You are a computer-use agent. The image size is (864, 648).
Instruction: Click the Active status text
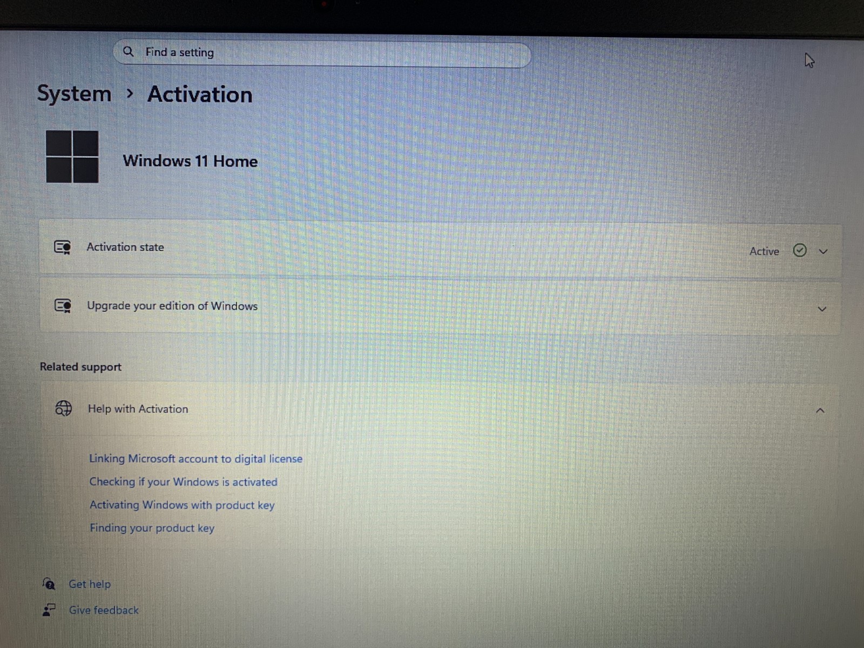pyautogui.click(x=764, y=251)
